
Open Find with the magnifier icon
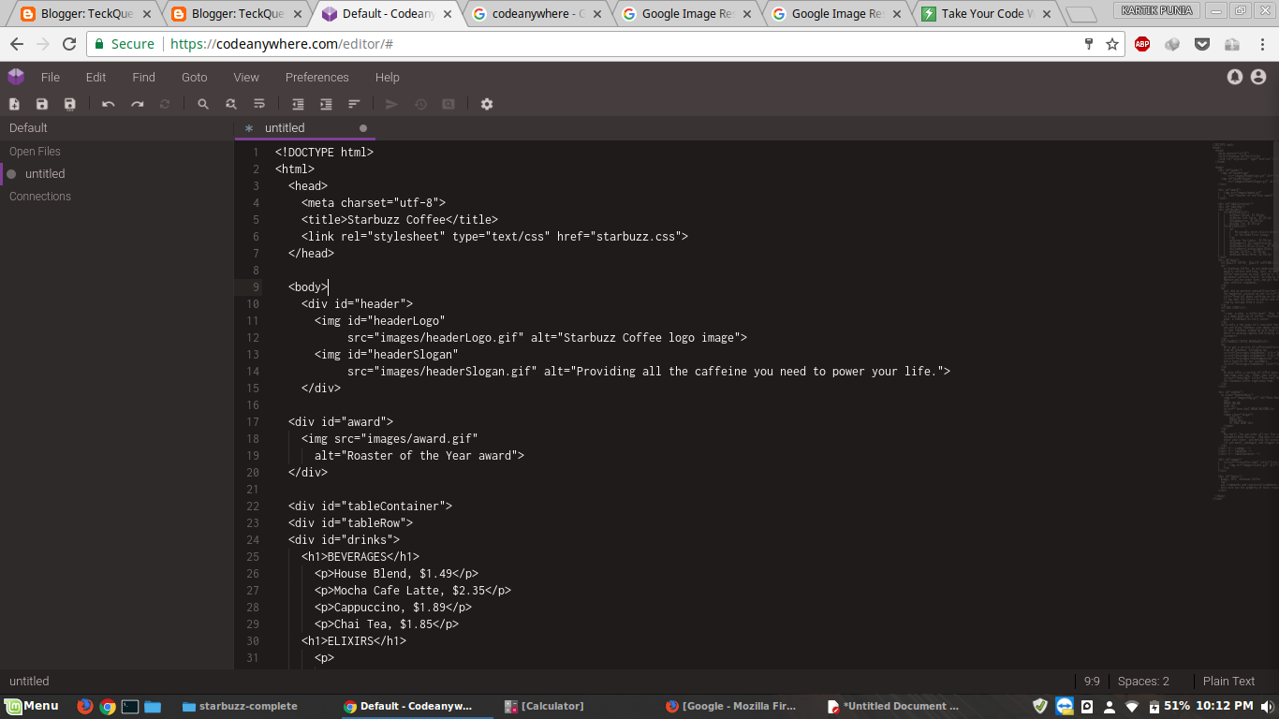coord(203,104)
